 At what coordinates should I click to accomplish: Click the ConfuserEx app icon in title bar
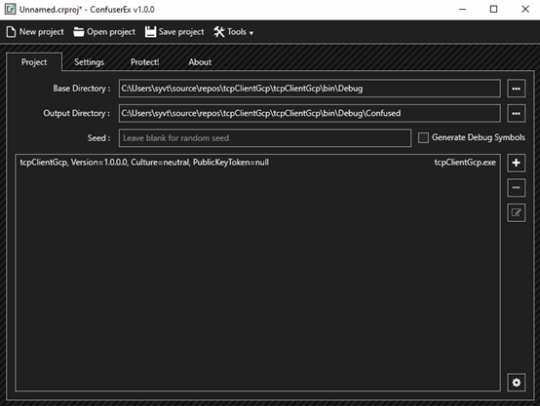coord(10,9)
